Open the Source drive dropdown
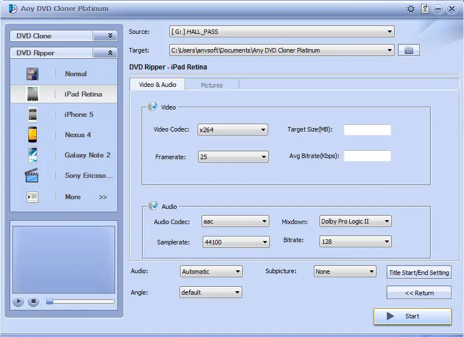Viewport: 464px width, 337px height. click(282, 32)
